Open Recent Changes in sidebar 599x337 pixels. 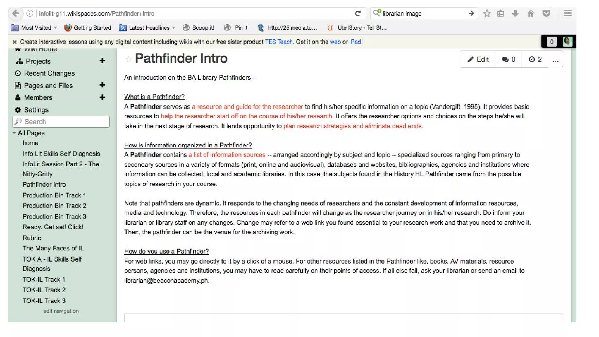tap(49, 73)
